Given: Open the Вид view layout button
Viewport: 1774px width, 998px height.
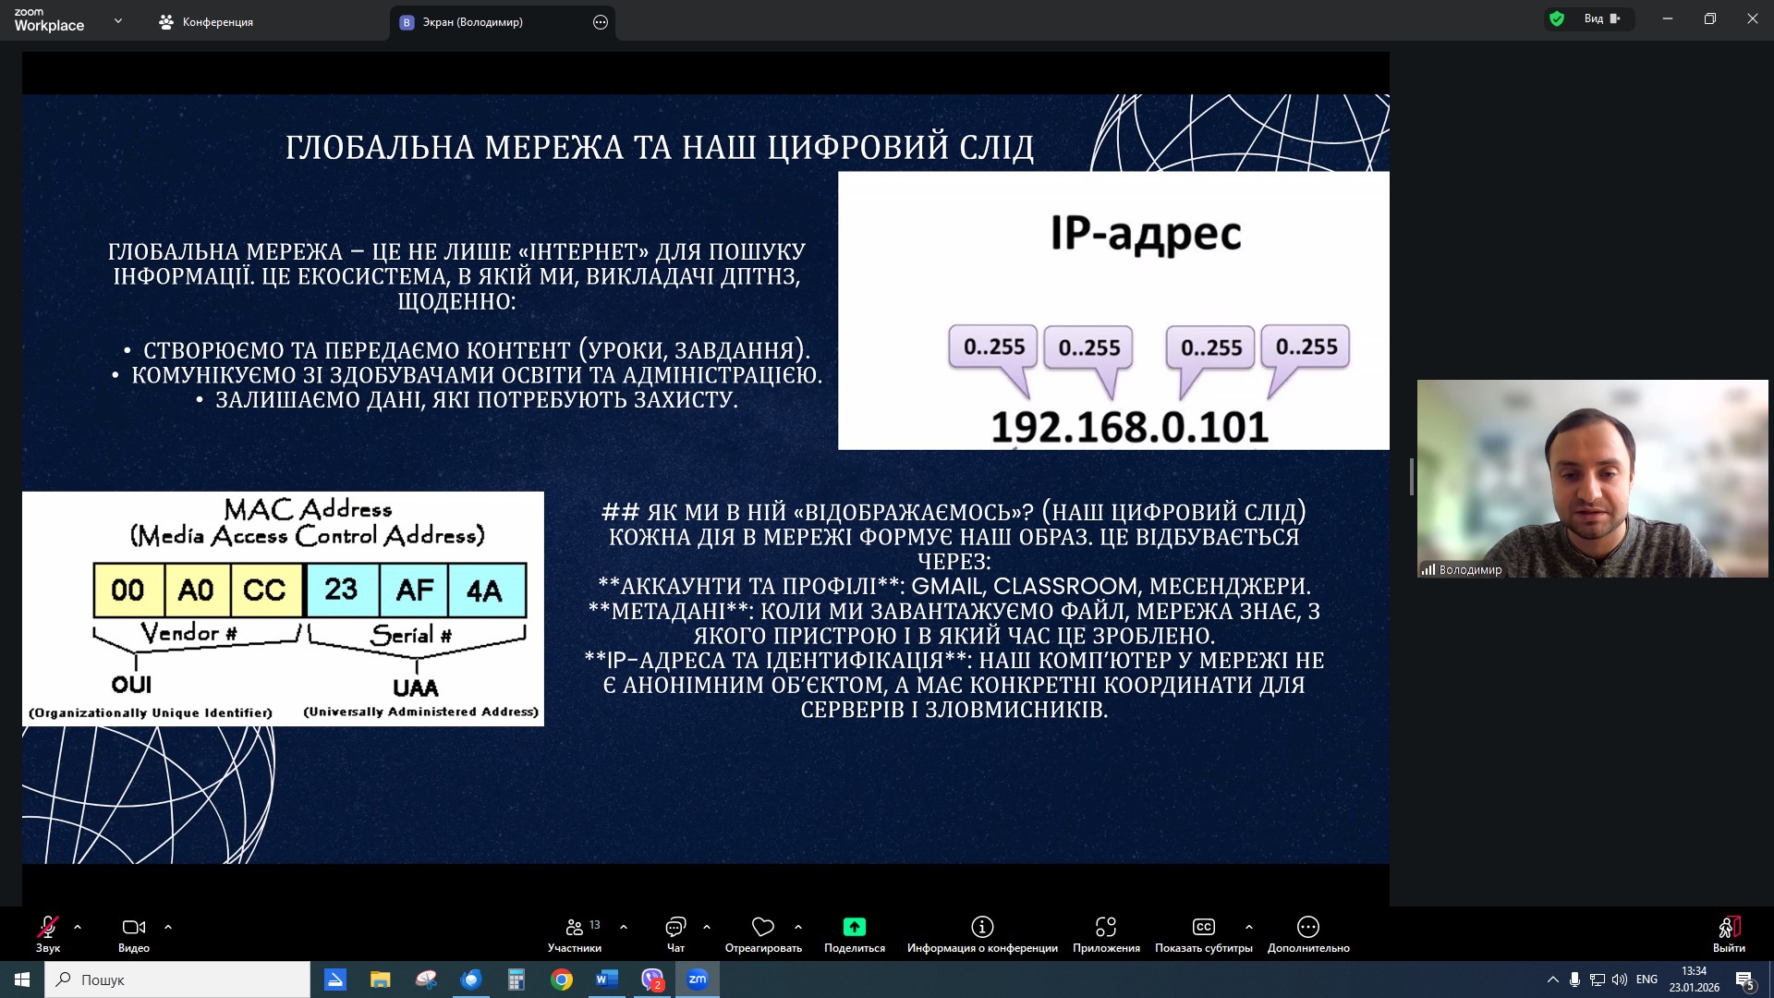Looking at the screenshot, I should coord(1601,18).
